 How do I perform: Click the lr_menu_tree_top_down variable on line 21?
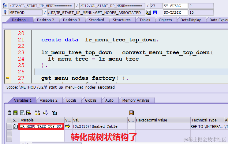coord(120,40)
